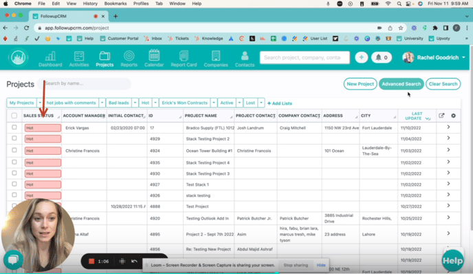Open the Companies section
Screen dimensions: 473x274
[216, 59]
